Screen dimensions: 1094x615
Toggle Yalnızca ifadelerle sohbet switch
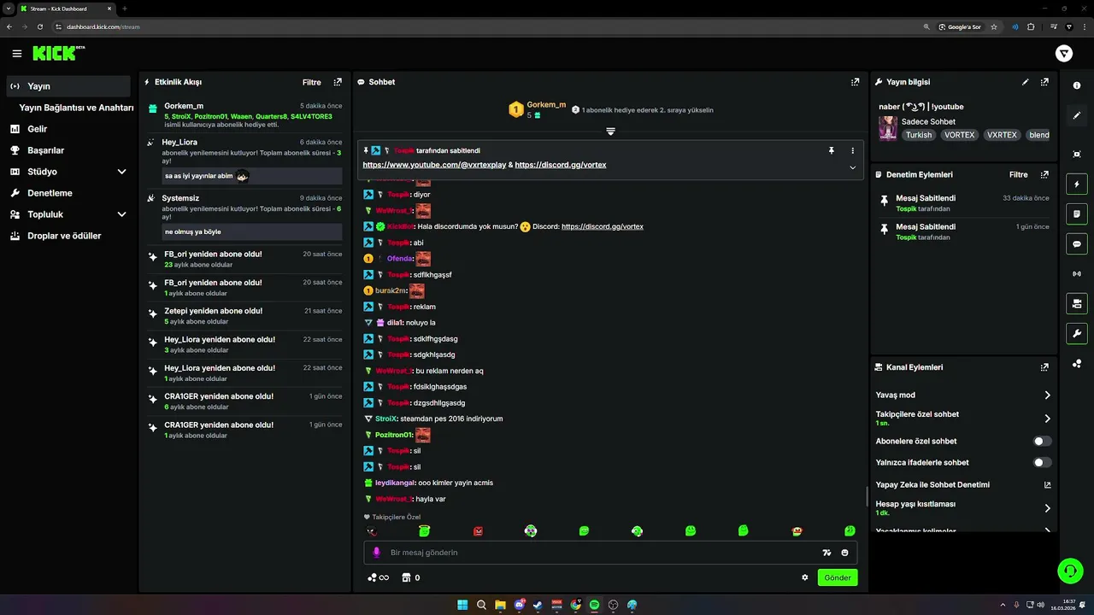1042,462
